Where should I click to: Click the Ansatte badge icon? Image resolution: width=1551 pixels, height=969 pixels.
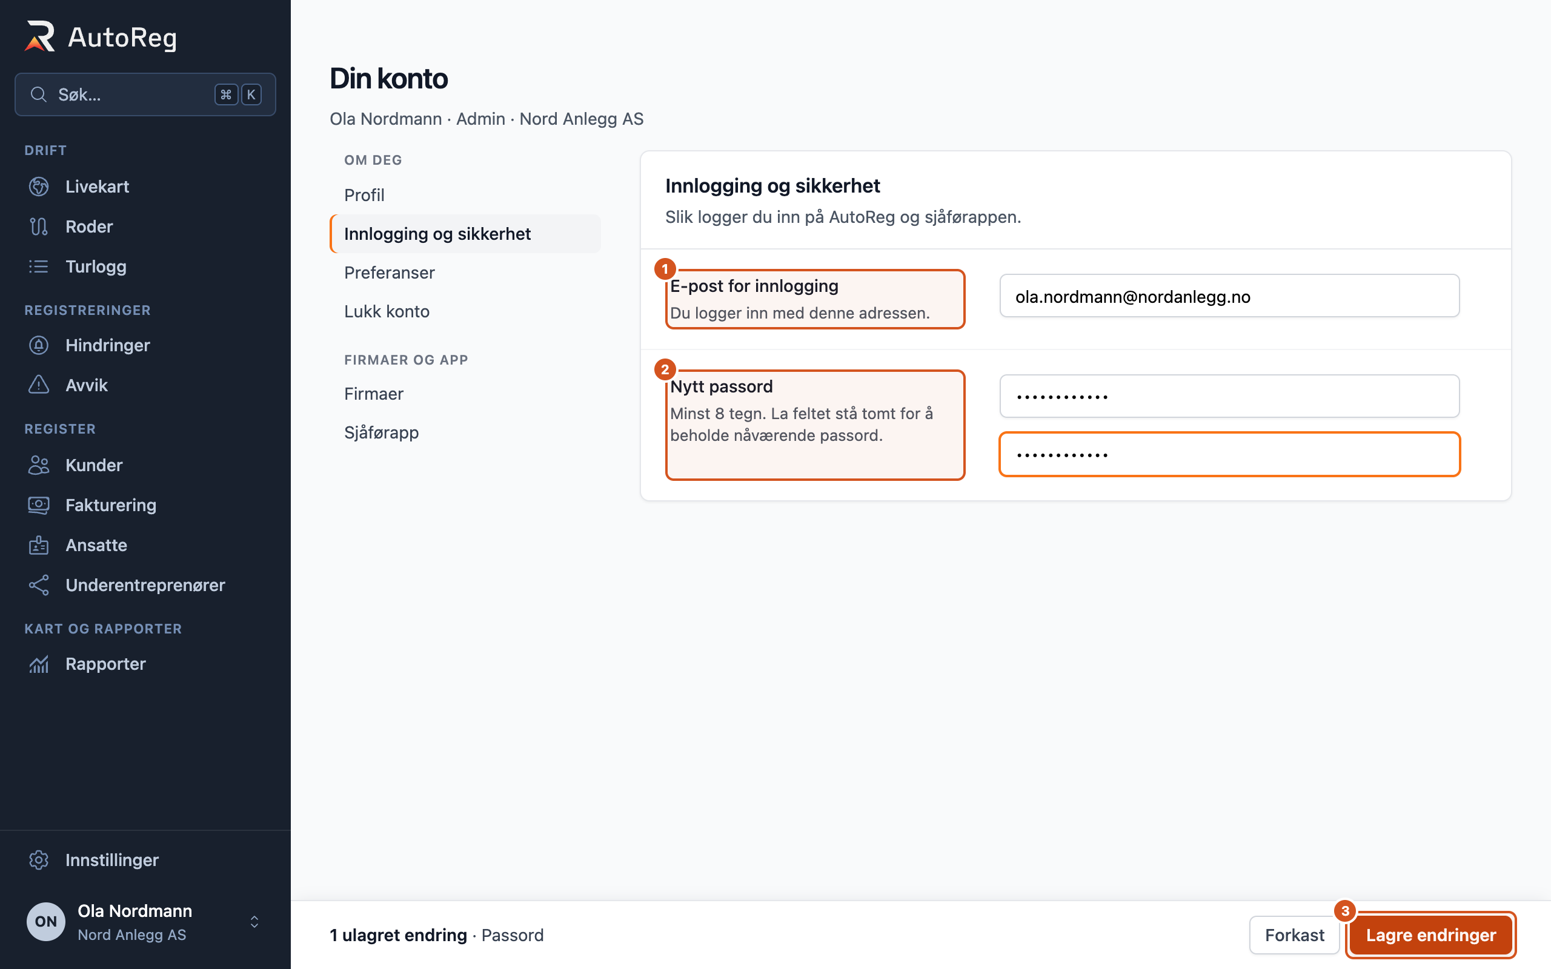click(38, 544)
